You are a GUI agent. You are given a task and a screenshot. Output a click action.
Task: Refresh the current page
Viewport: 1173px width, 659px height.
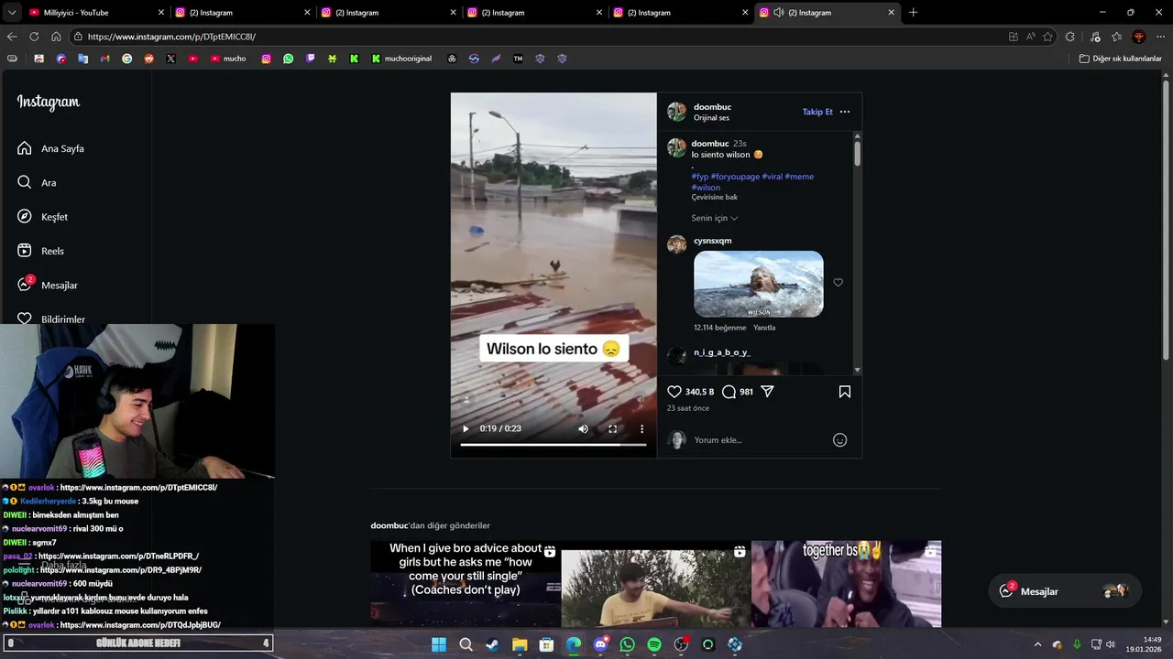point(34,37)
